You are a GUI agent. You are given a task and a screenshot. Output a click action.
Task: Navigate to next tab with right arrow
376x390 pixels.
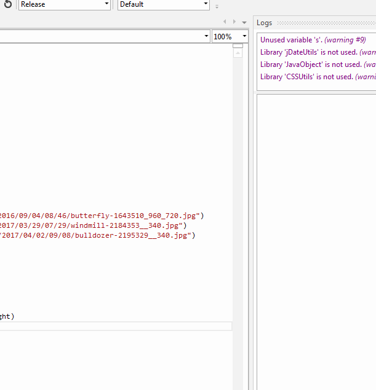tap(234, 21)
